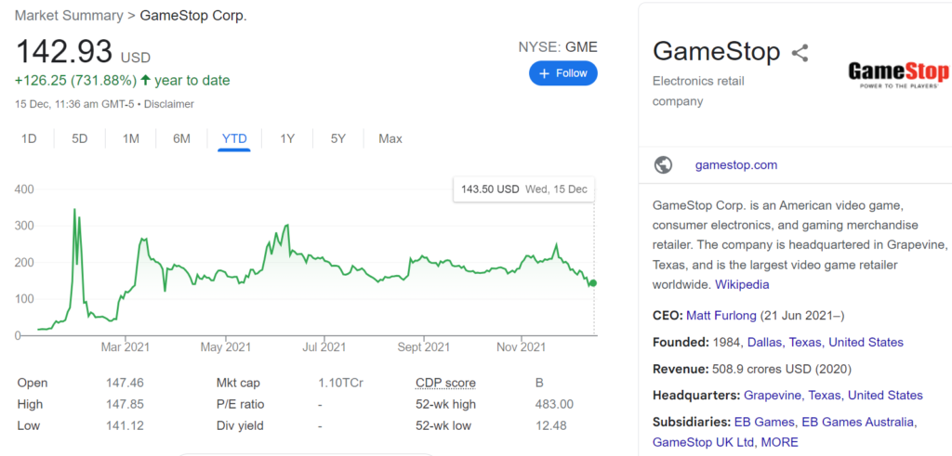952x456 pixels.
Task: Open the EB Games Australia link
Action: (x=858, y=422)
